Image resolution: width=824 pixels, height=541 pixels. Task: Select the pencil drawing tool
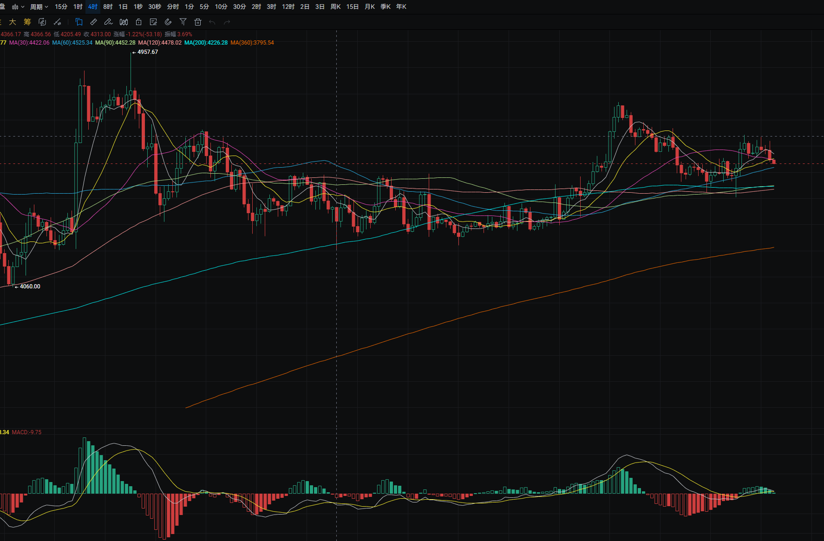[x=108, y=22]
